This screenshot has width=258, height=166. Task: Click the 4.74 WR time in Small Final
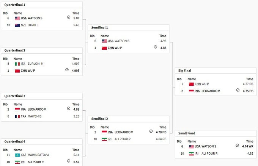click(x=247, y=146)
